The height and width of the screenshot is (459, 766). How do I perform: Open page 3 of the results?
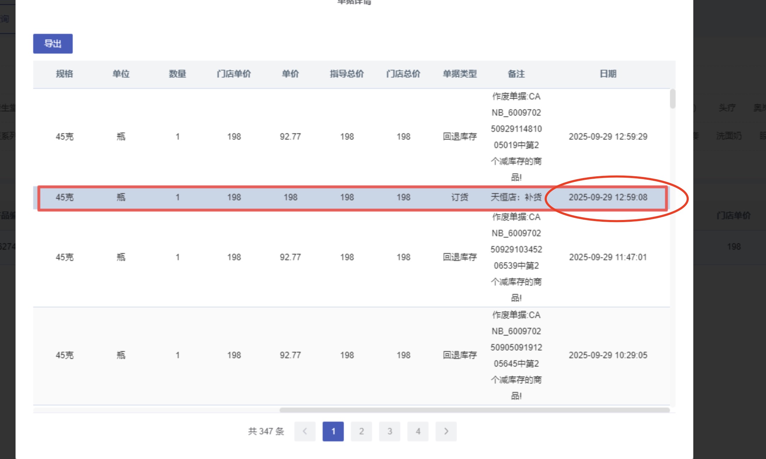tap(390, 431)
